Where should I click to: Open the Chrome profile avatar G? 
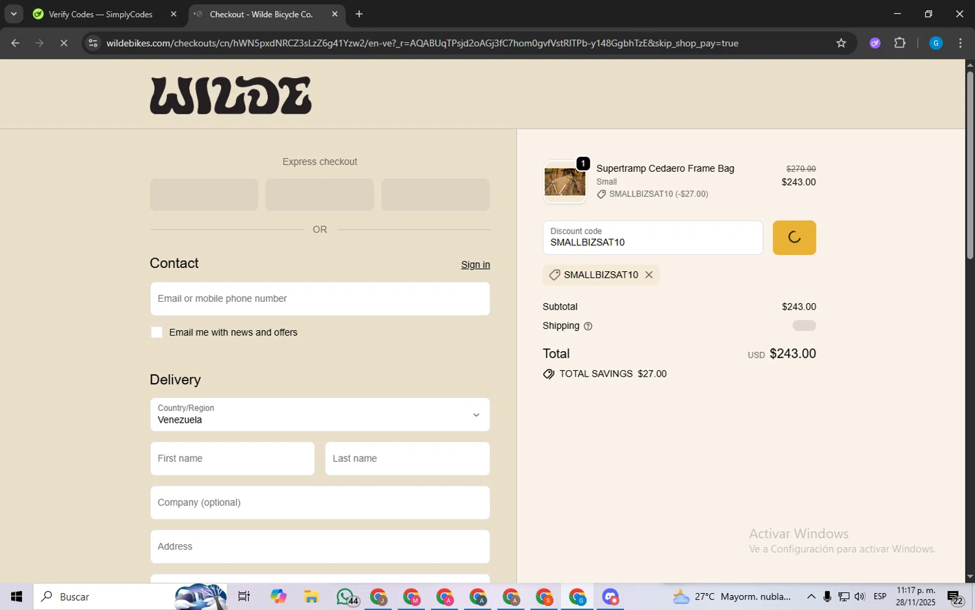(x=936, y=43)
